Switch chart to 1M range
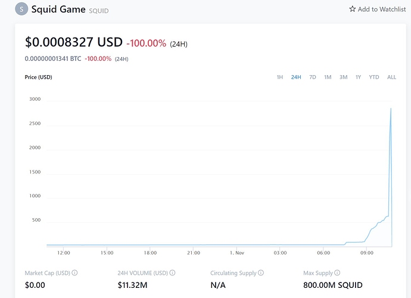The width and height of the screenshot is (411, 298). (x=328, y=77)
